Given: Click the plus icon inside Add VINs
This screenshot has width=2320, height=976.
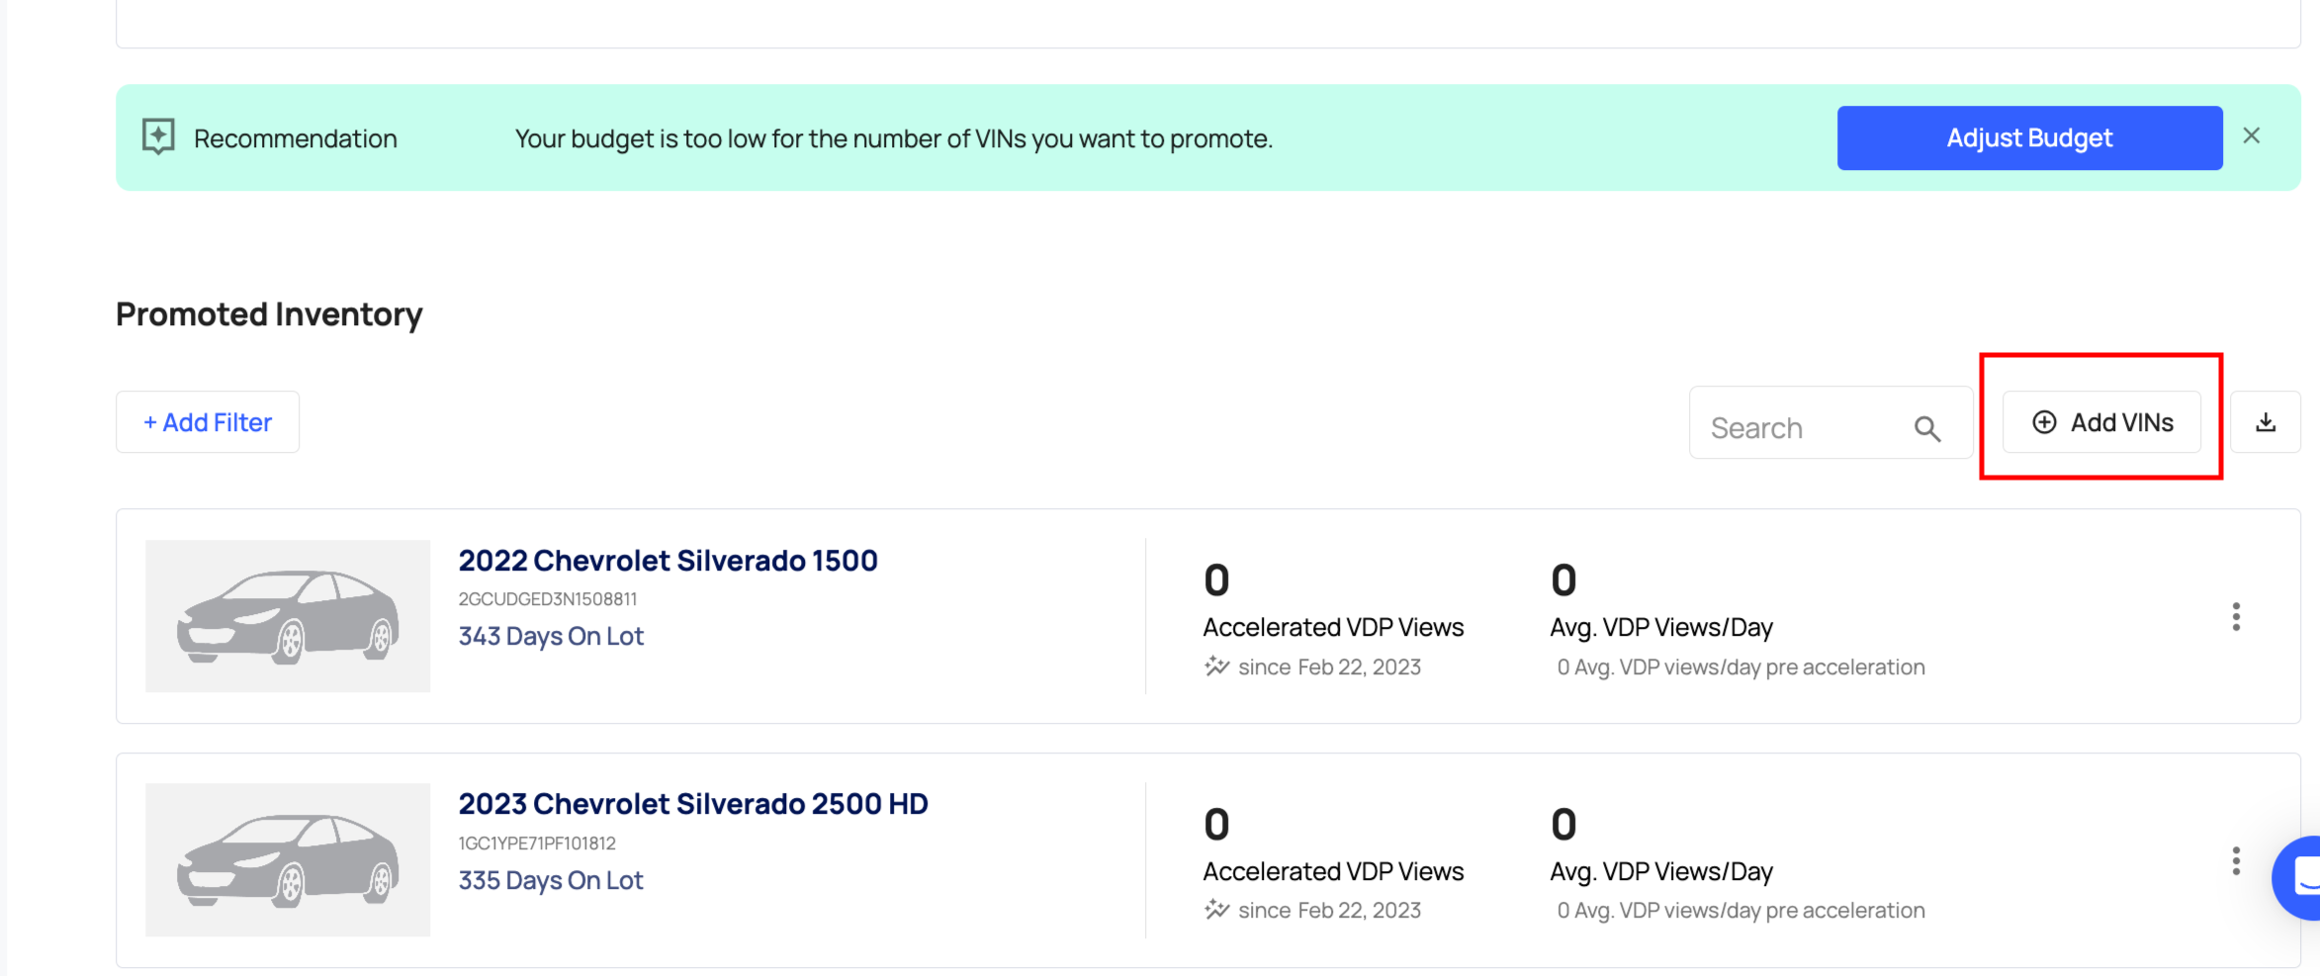Looking at the screenshot, I should (x=2043, y=422).
